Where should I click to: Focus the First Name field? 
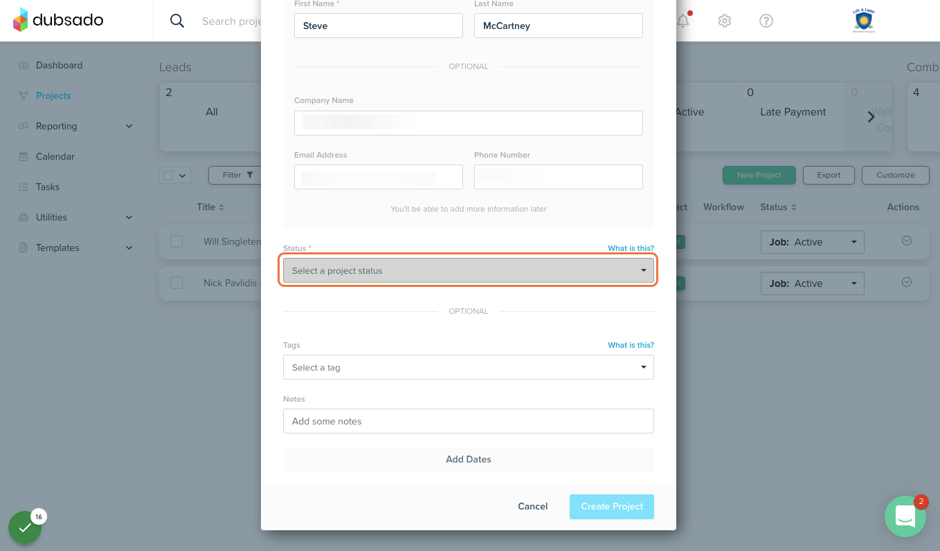[x=379, y=26]
